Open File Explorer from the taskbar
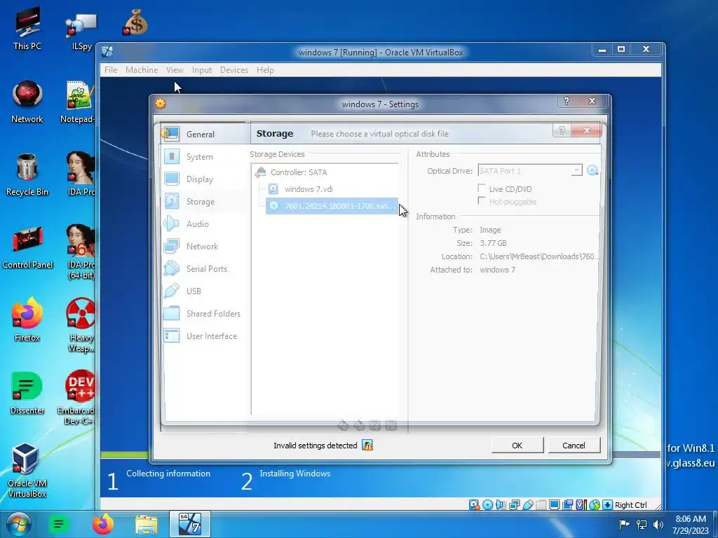718x538 pixels. click(x=146, y=524)
